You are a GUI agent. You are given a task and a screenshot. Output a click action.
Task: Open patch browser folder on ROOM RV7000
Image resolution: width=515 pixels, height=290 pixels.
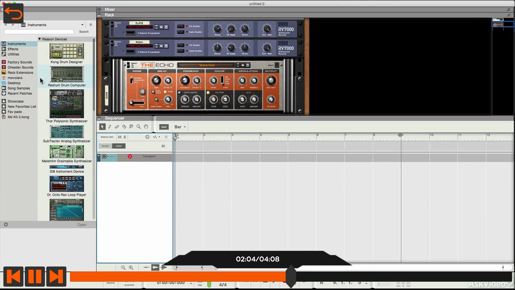(161, 46)
